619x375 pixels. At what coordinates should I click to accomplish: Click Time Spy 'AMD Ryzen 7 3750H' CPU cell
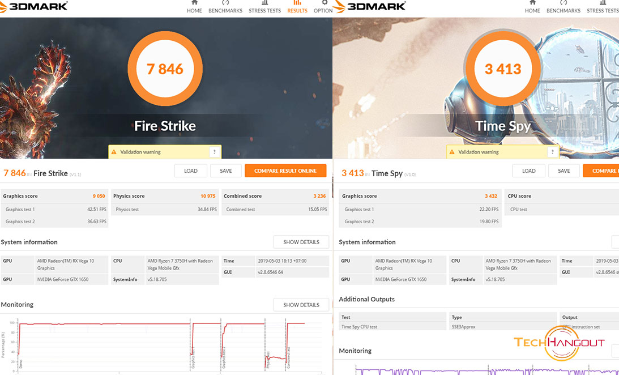click(520, 265)
